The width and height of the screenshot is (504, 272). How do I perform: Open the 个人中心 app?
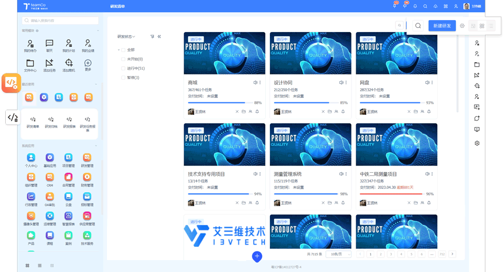coord(31,160)
